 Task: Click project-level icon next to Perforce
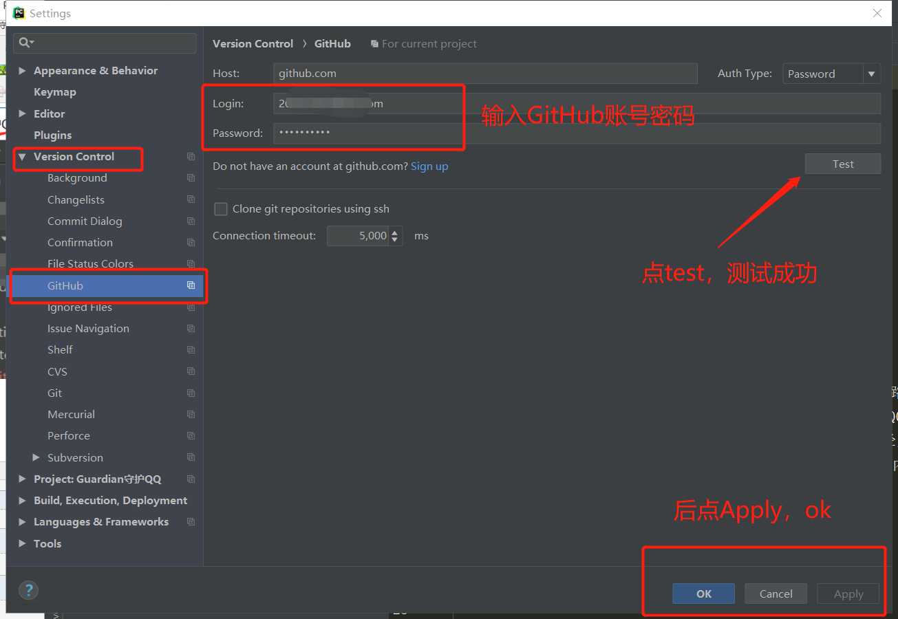(x=191, y=436)
